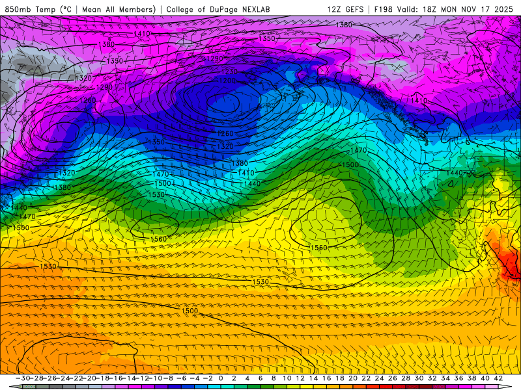Click the -16 label on temperature scale
The image size is (521, 390).
[116, 378]
